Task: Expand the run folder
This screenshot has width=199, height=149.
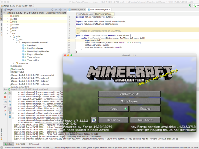Action: click(x=7, y=30)
